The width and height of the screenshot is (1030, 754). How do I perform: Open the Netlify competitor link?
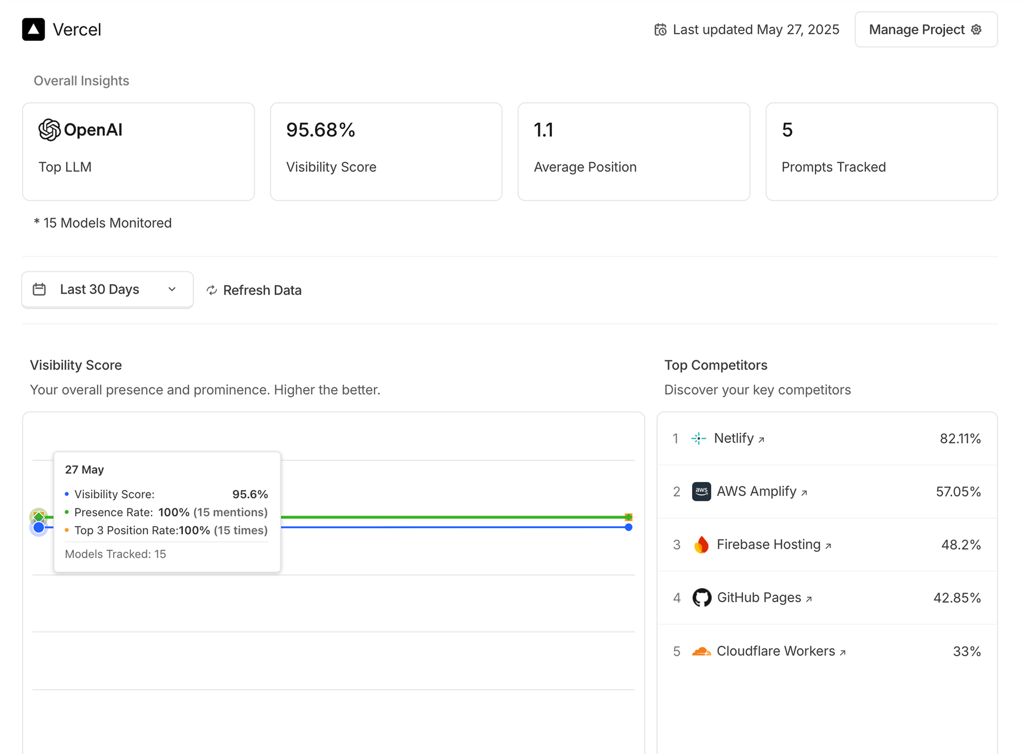(739, 438)
